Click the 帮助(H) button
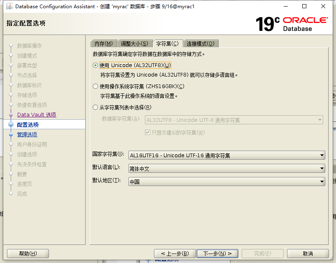Image resolution: width=336 pixels, height=263 pixels. click(x=28, y=253)
